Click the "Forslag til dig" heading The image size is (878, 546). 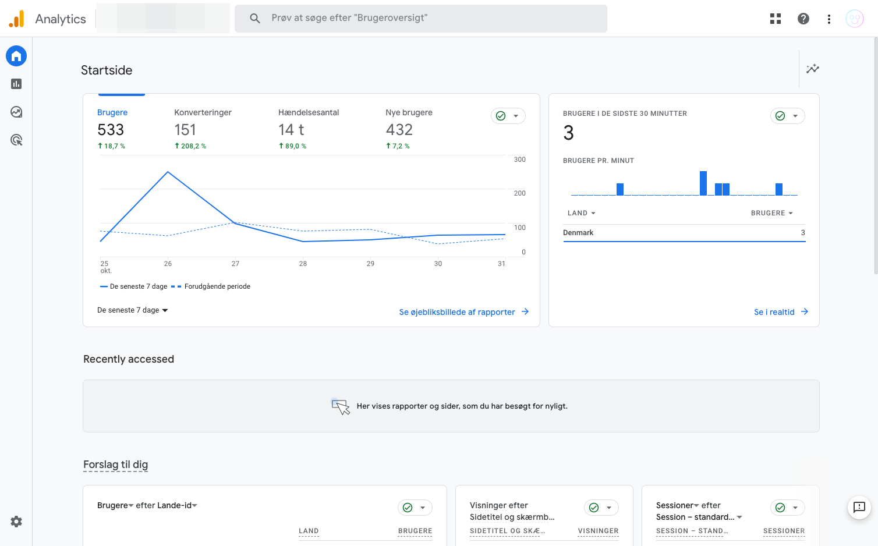(115, 465)
